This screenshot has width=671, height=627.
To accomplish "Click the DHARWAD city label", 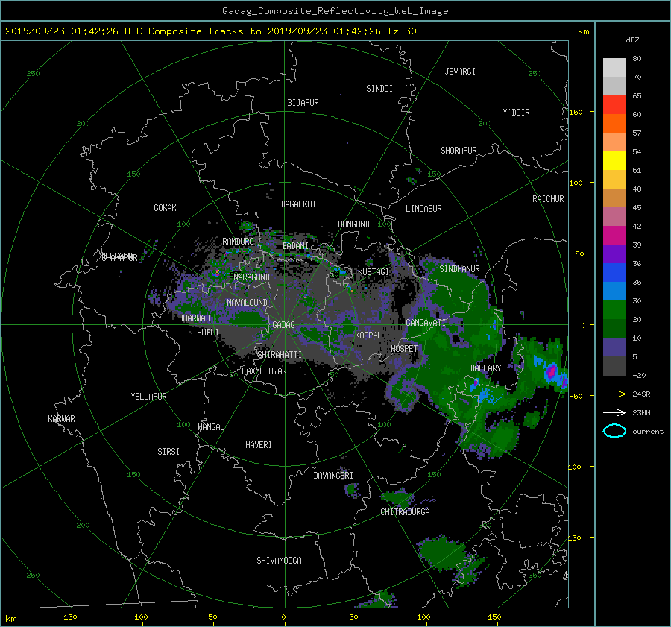I will point(195,318).
